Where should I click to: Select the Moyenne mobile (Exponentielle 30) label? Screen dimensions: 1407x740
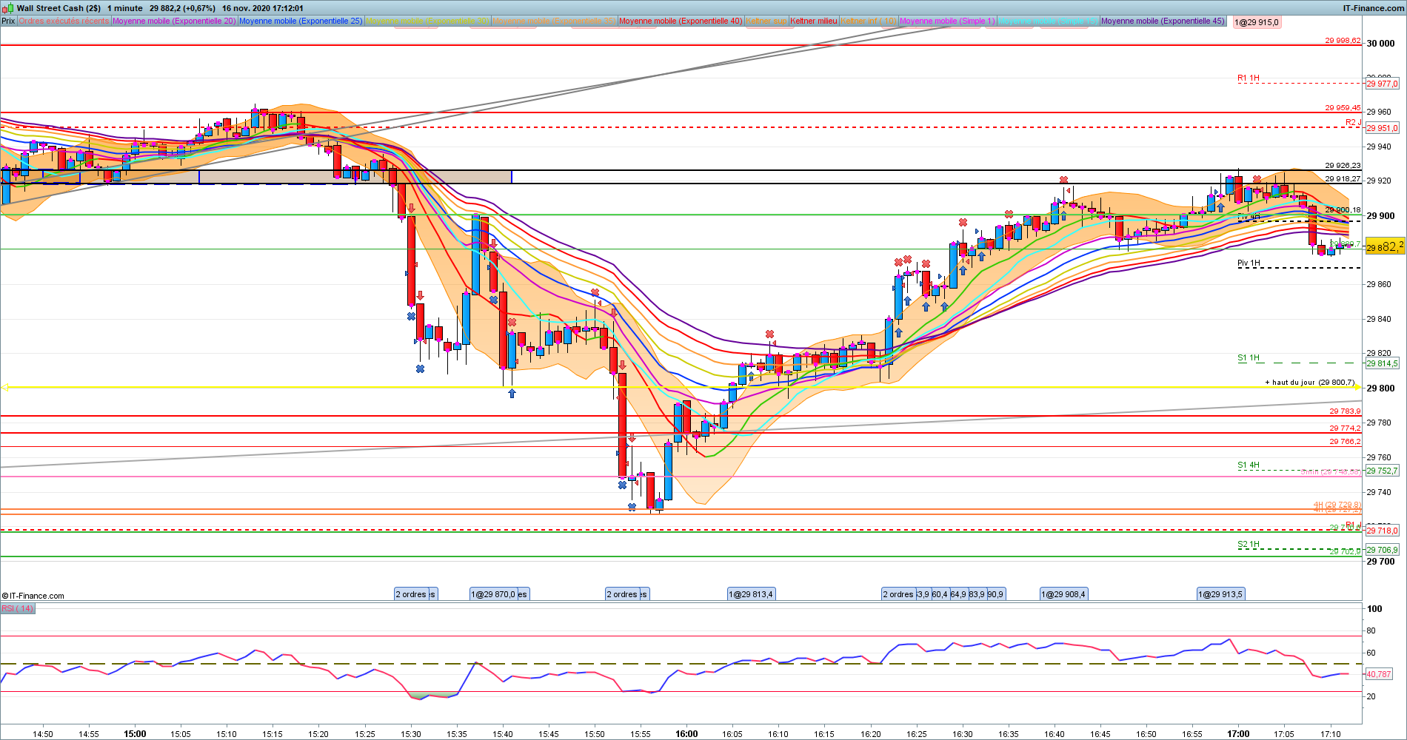[x=427, y=21]
